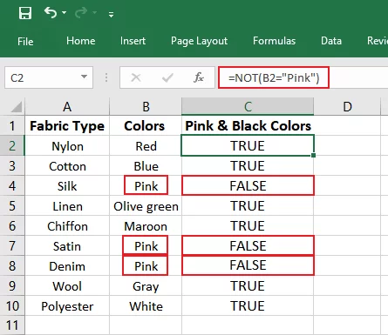Select cell containing Olive green

coord(146,206)
